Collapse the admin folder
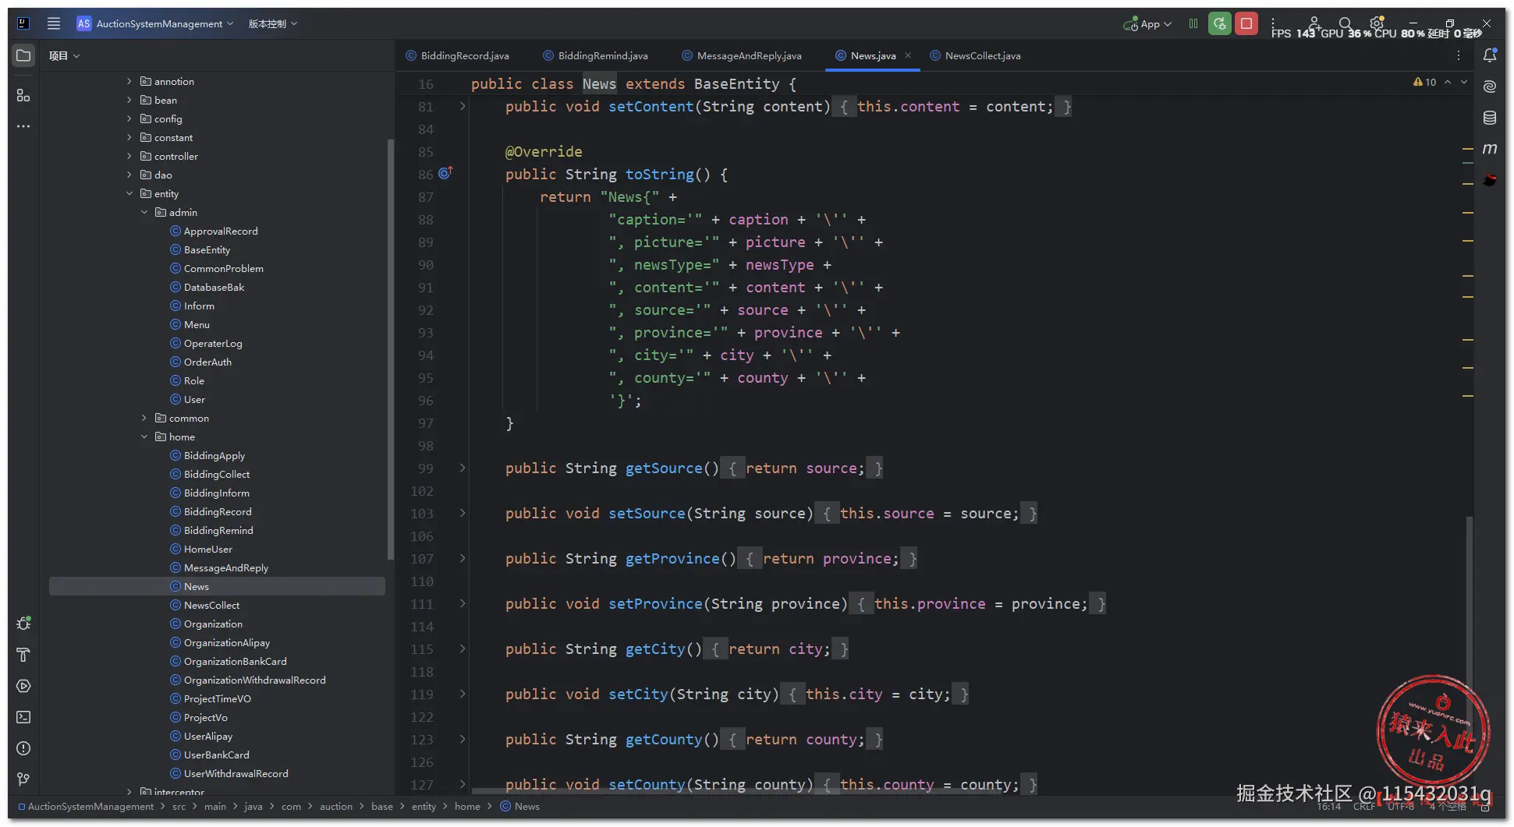The width and height of the screenshot is (1514, 827). tap(144, 212)
